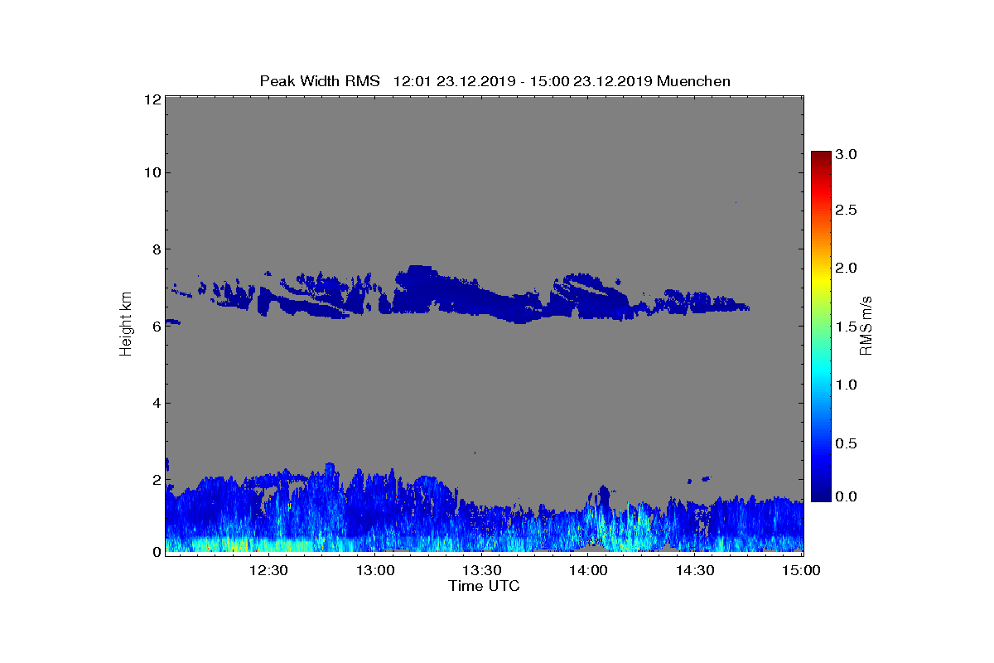Click the time axis tick label '13:30'
994x663 pixels.
482,570
